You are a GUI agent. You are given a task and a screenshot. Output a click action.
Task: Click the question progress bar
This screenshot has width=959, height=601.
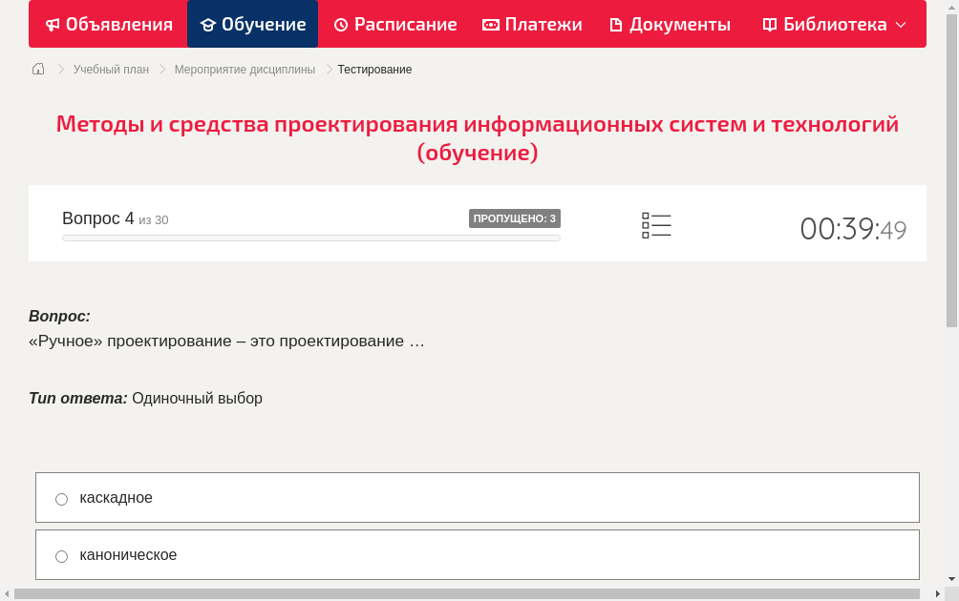[x=310, y=238]
